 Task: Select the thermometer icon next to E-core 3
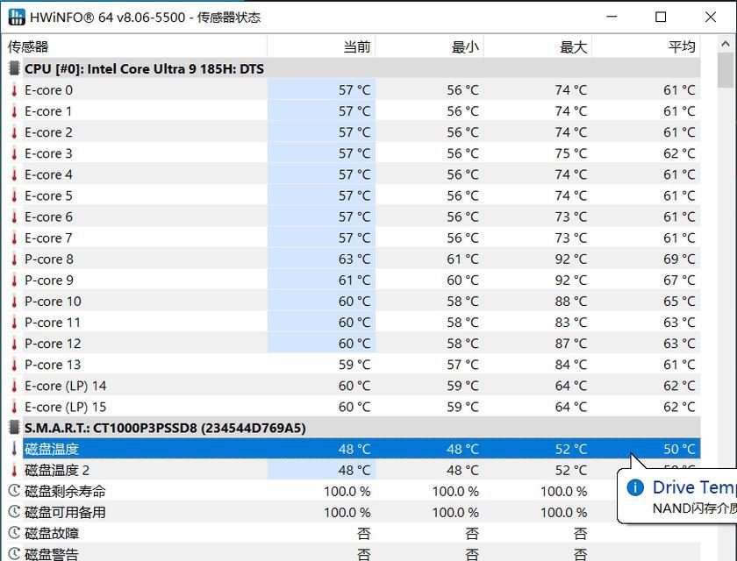tap(14, 153)
